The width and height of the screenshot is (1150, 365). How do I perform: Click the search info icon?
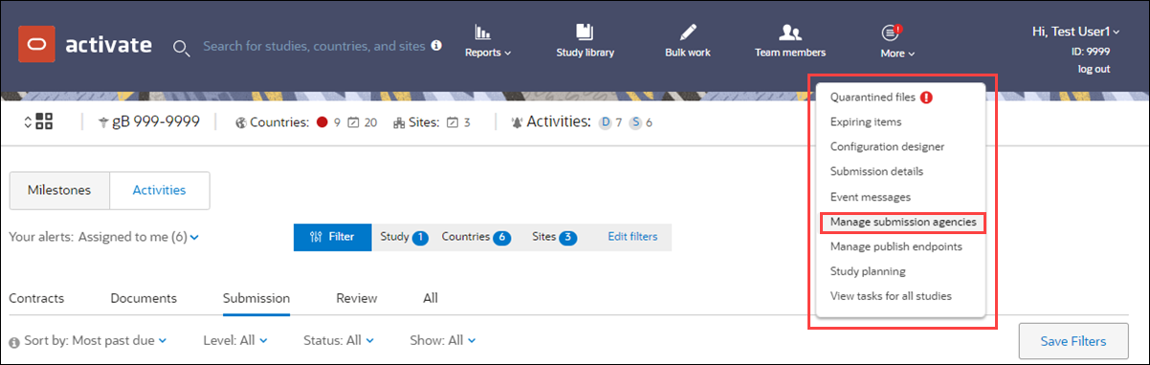coord(436,45)
